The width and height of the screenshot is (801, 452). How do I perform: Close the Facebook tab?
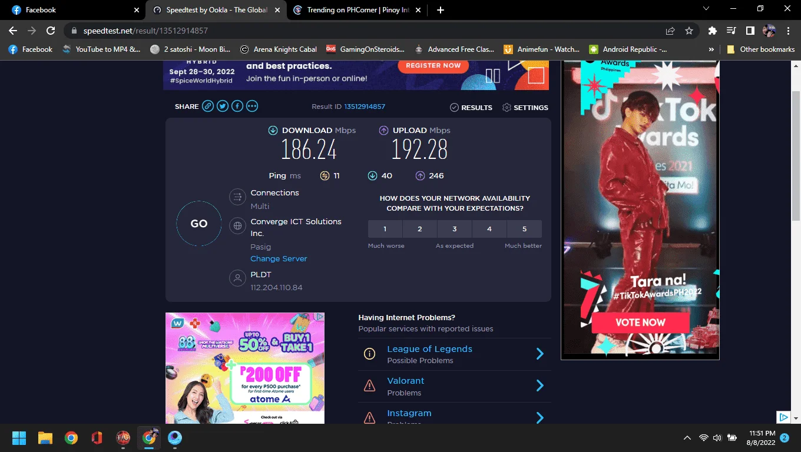tap(136, 10)
